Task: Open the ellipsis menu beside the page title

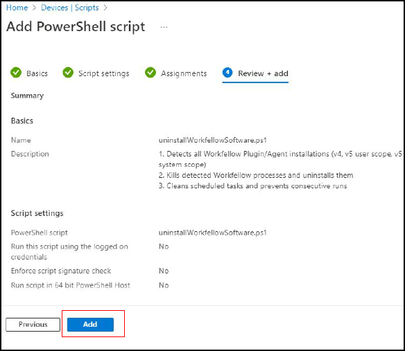Action: [x=164, y=27]
